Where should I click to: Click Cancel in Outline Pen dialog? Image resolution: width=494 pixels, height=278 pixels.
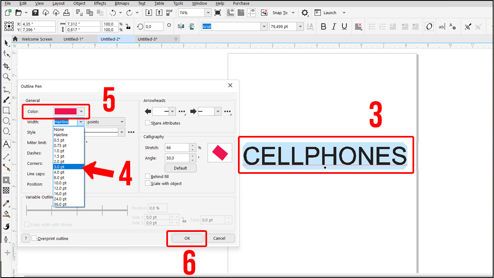tap(219, 238)
